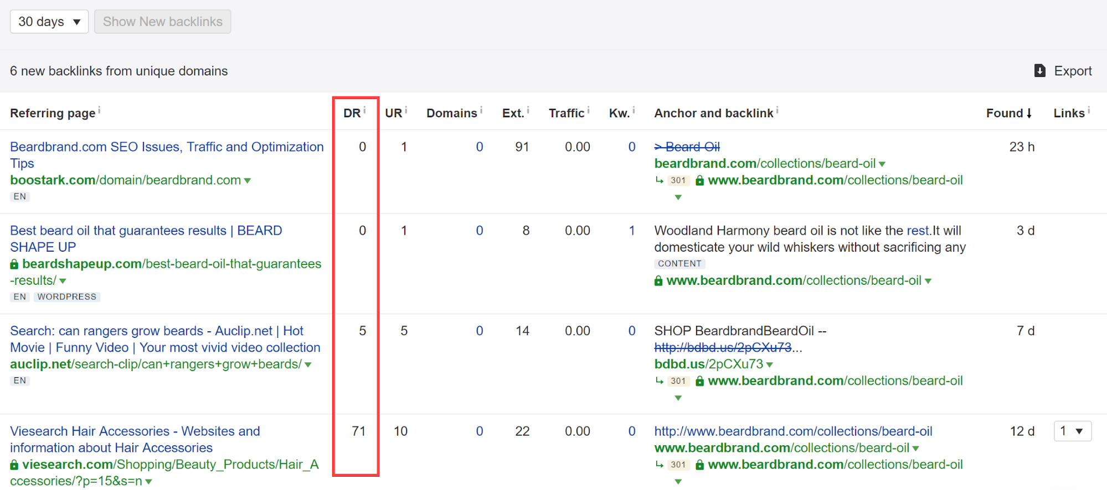This screenshot has height=490, width=1107.
Task: Click info icon beside Links header
Action: [x=1089, y=110]
